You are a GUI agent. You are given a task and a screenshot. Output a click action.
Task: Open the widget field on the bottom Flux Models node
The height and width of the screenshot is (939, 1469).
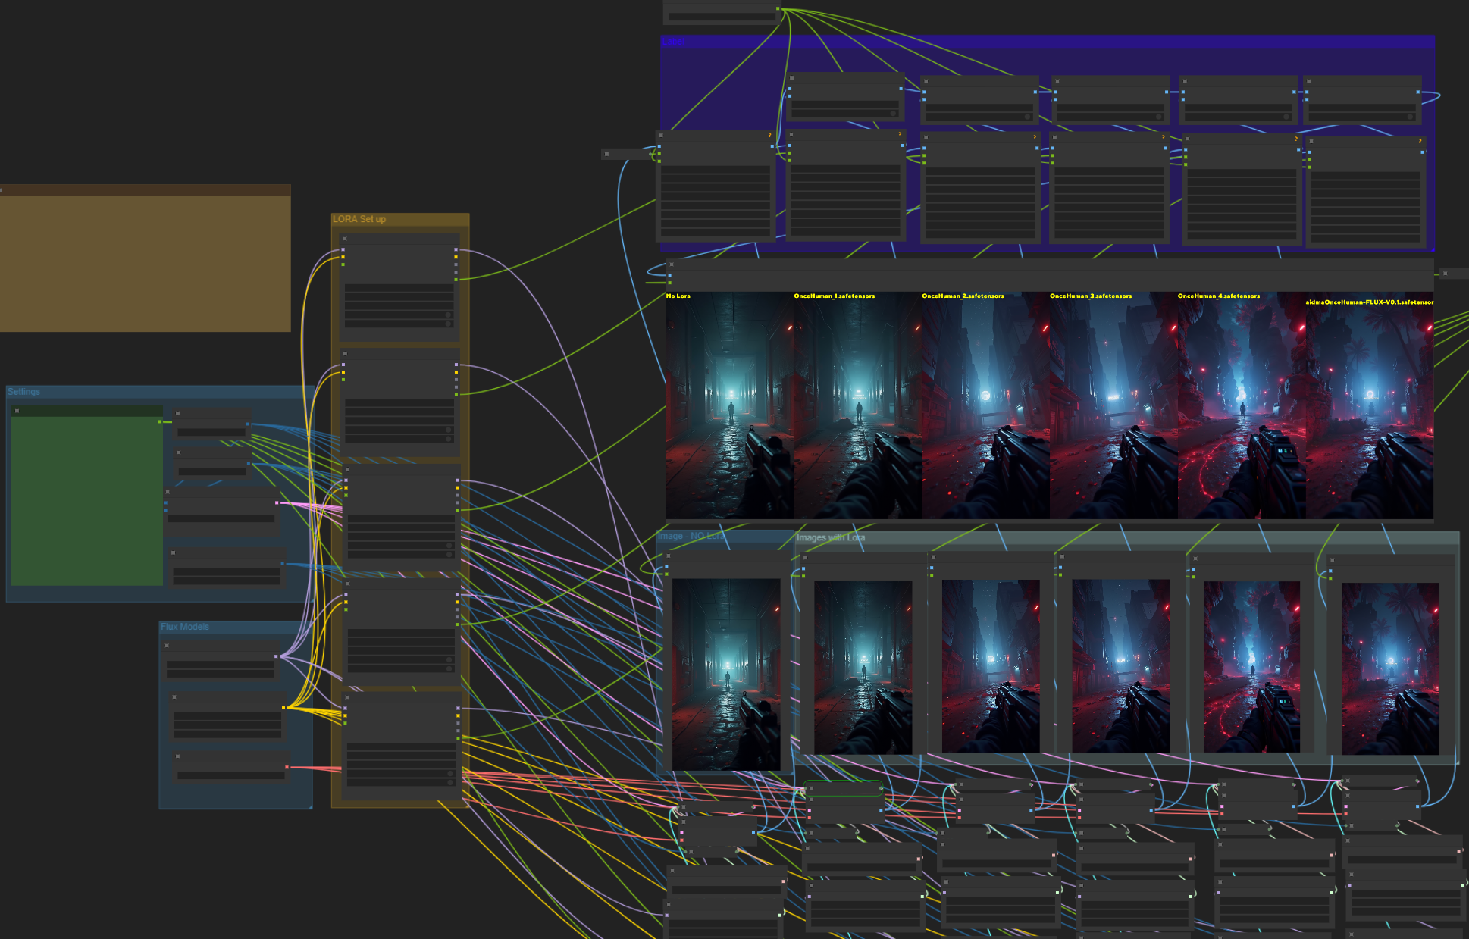coord(230,775)
